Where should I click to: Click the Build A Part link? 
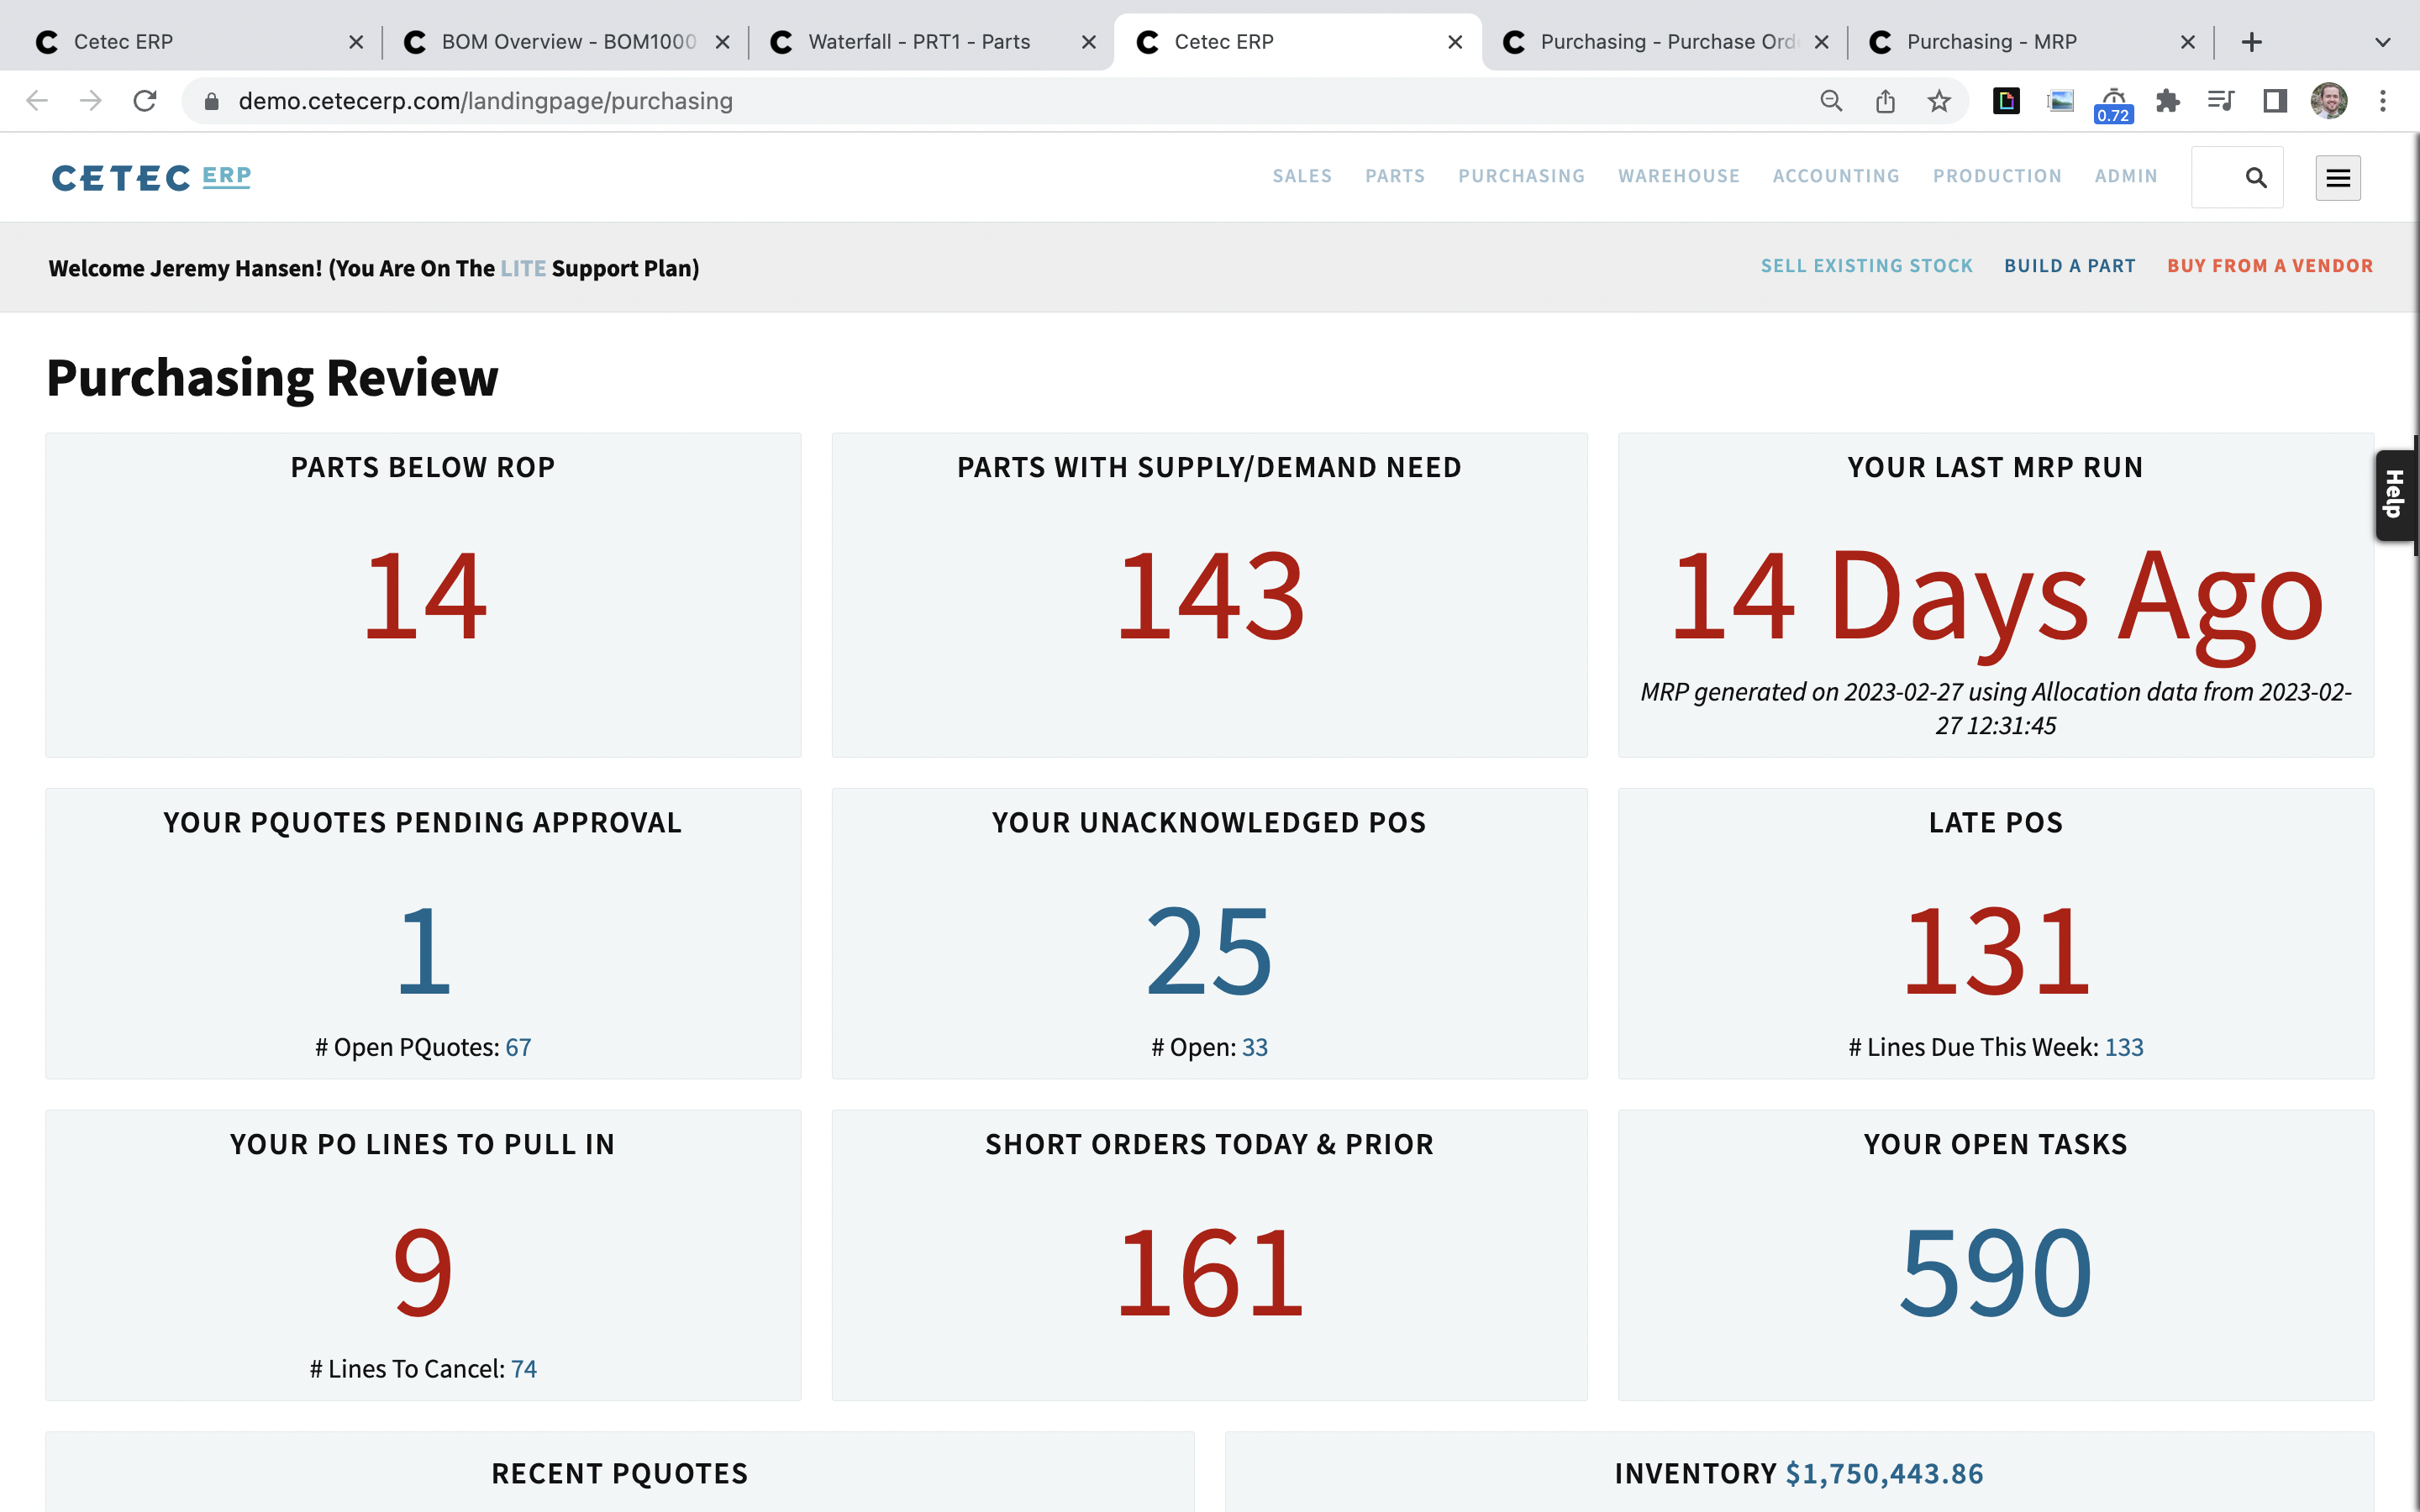(x=2069, y=266)
